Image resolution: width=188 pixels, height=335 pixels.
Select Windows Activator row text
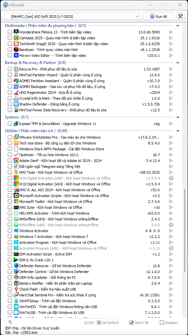click(34, 231)
